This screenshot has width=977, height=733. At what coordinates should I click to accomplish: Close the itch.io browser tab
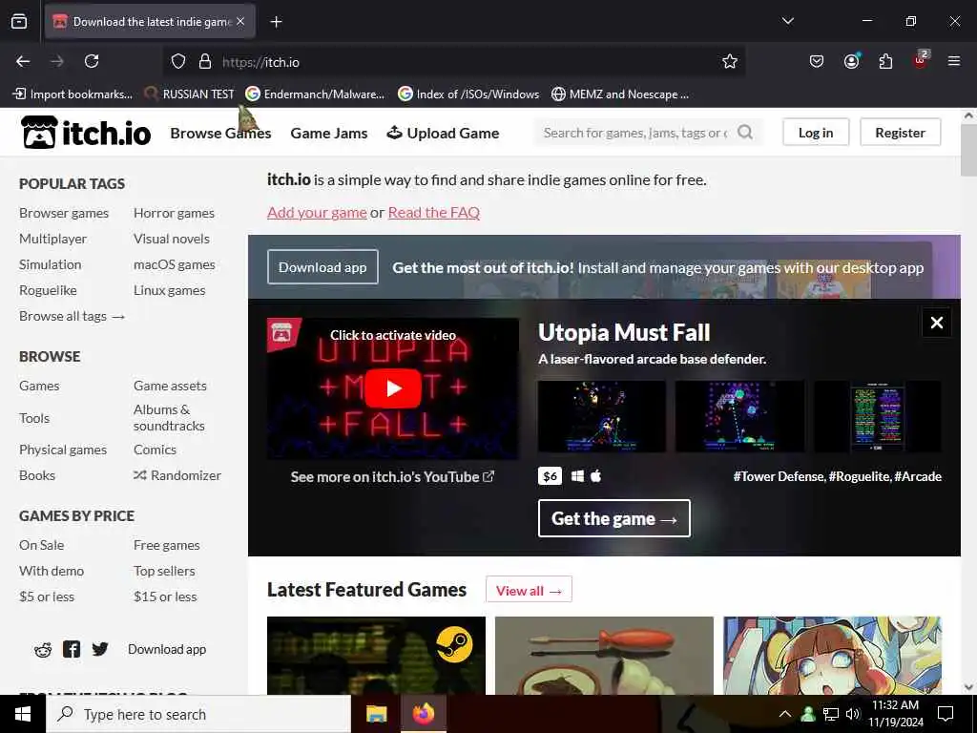click(240, 21)
